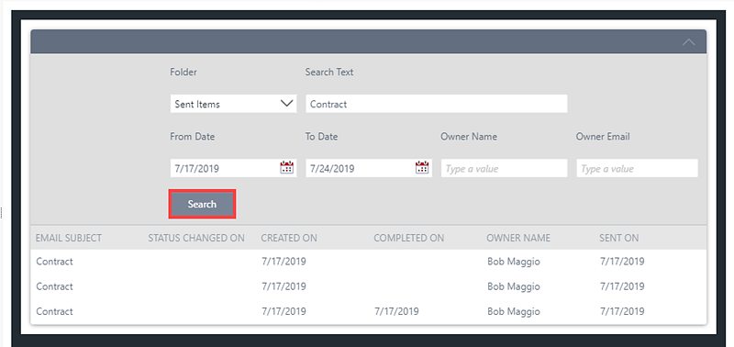Click the Created On date in first row
Screen dimensions: 734x347
coord(284,262)
